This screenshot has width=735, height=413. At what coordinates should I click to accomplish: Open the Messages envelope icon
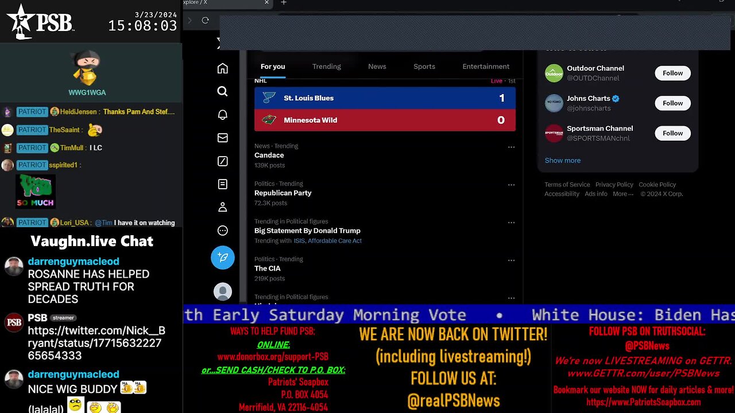223,138
